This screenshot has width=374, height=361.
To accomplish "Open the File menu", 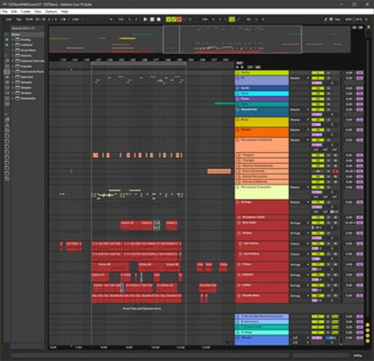I will (x=4, y=12).
